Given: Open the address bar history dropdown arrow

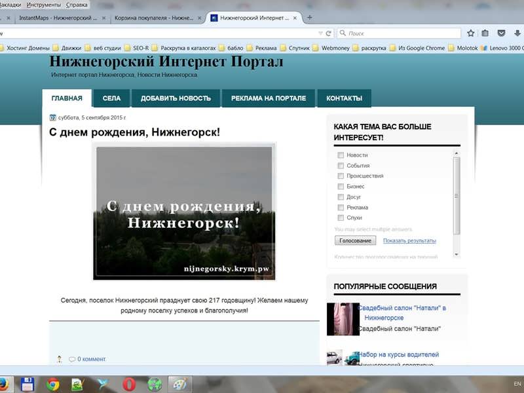Looking at the screenshot, I should (x=320, y=33).
